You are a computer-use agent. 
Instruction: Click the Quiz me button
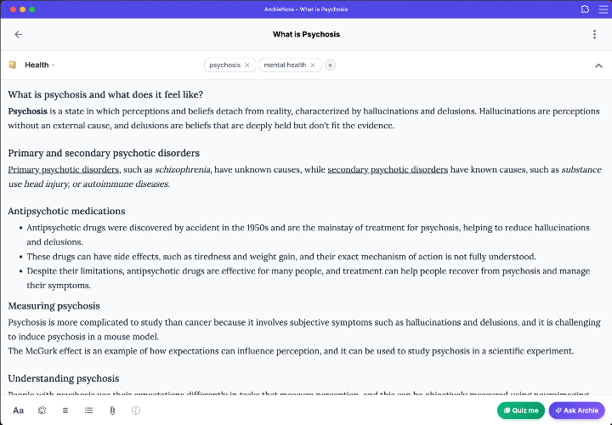point(520,411)
